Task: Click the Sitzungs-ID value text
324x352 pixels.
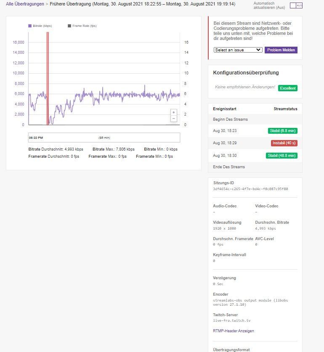Action: (x=250, y=189)
